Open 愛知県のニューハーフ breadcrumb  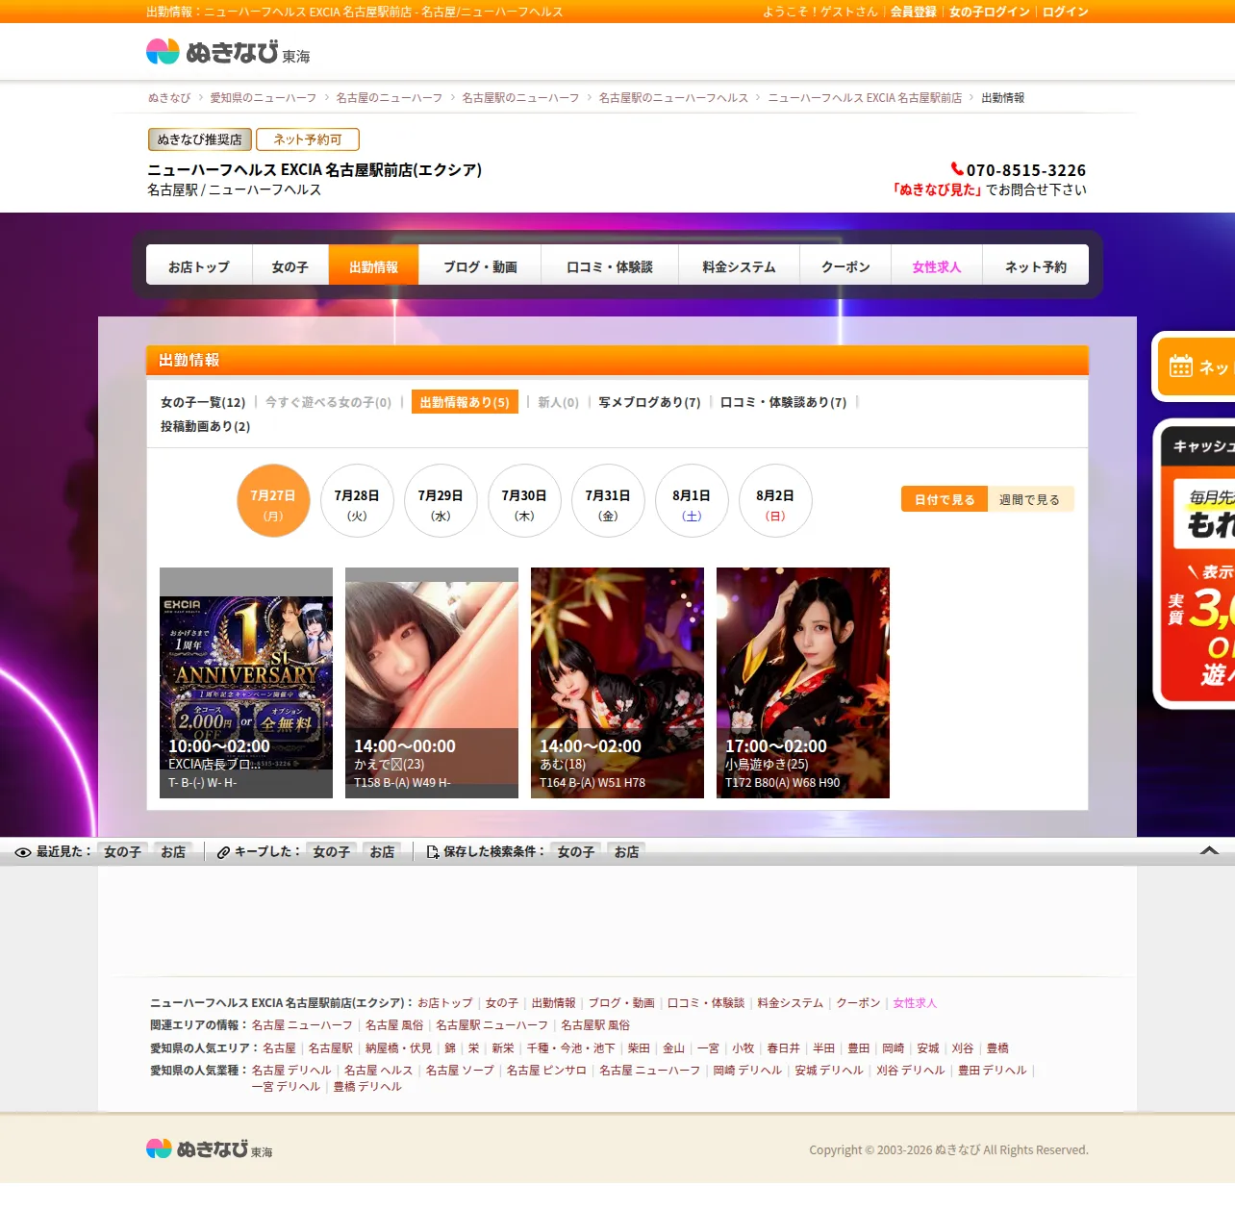[x=264, y=98]
